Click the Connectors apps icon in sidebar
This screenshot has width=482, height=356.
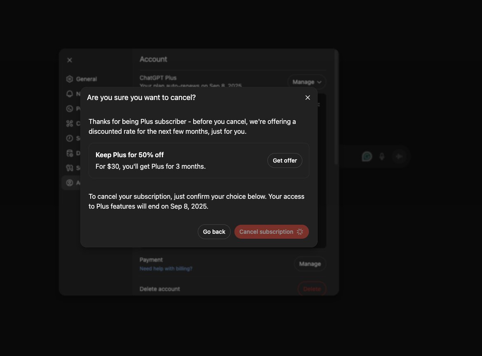point(70,123)
